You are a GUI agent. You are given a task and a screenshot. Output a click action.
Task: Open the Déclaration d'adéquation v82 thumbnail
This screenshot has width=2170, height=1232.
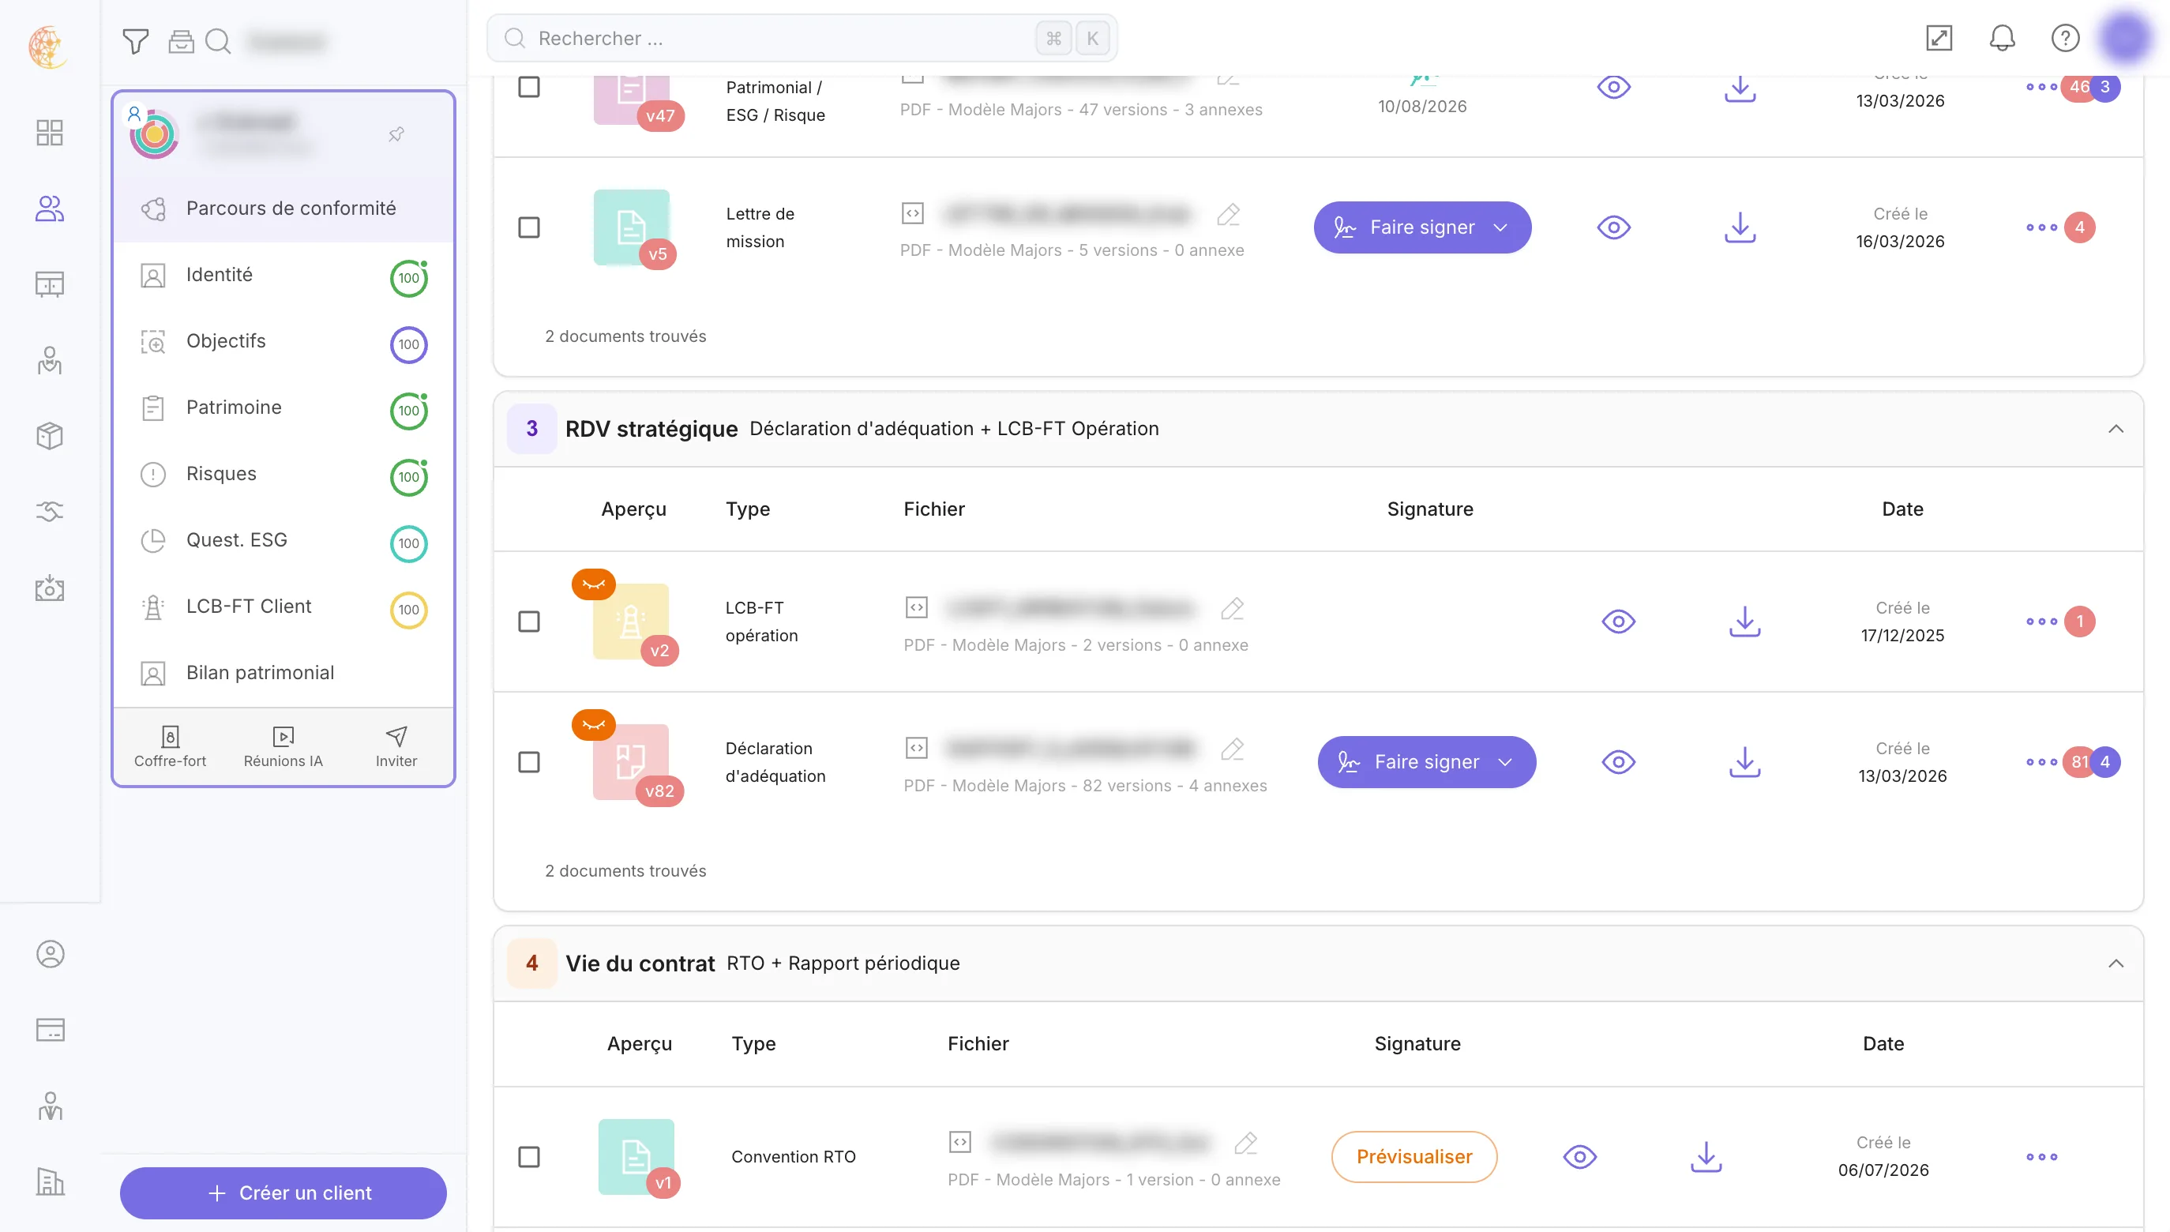coord(631,762)
